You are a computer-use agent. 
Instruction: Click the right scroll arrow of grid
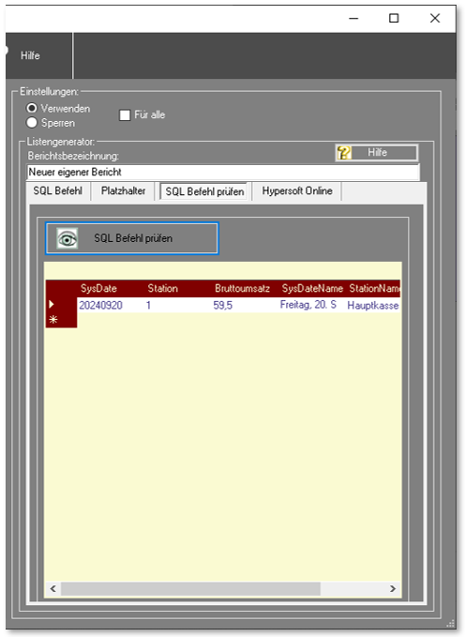pyautogui.click(x=393, y=588)
